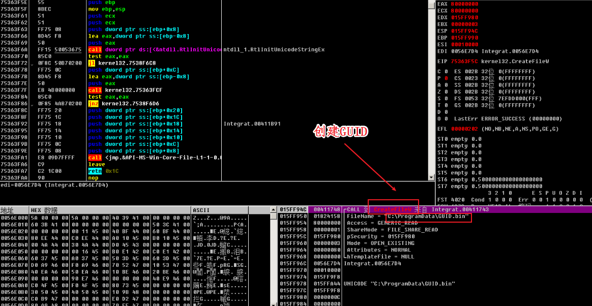Click the EBX register value 00000003
The width and height of the screenshot is (592, 306).
pyautogui.click(x=464, y=24)
